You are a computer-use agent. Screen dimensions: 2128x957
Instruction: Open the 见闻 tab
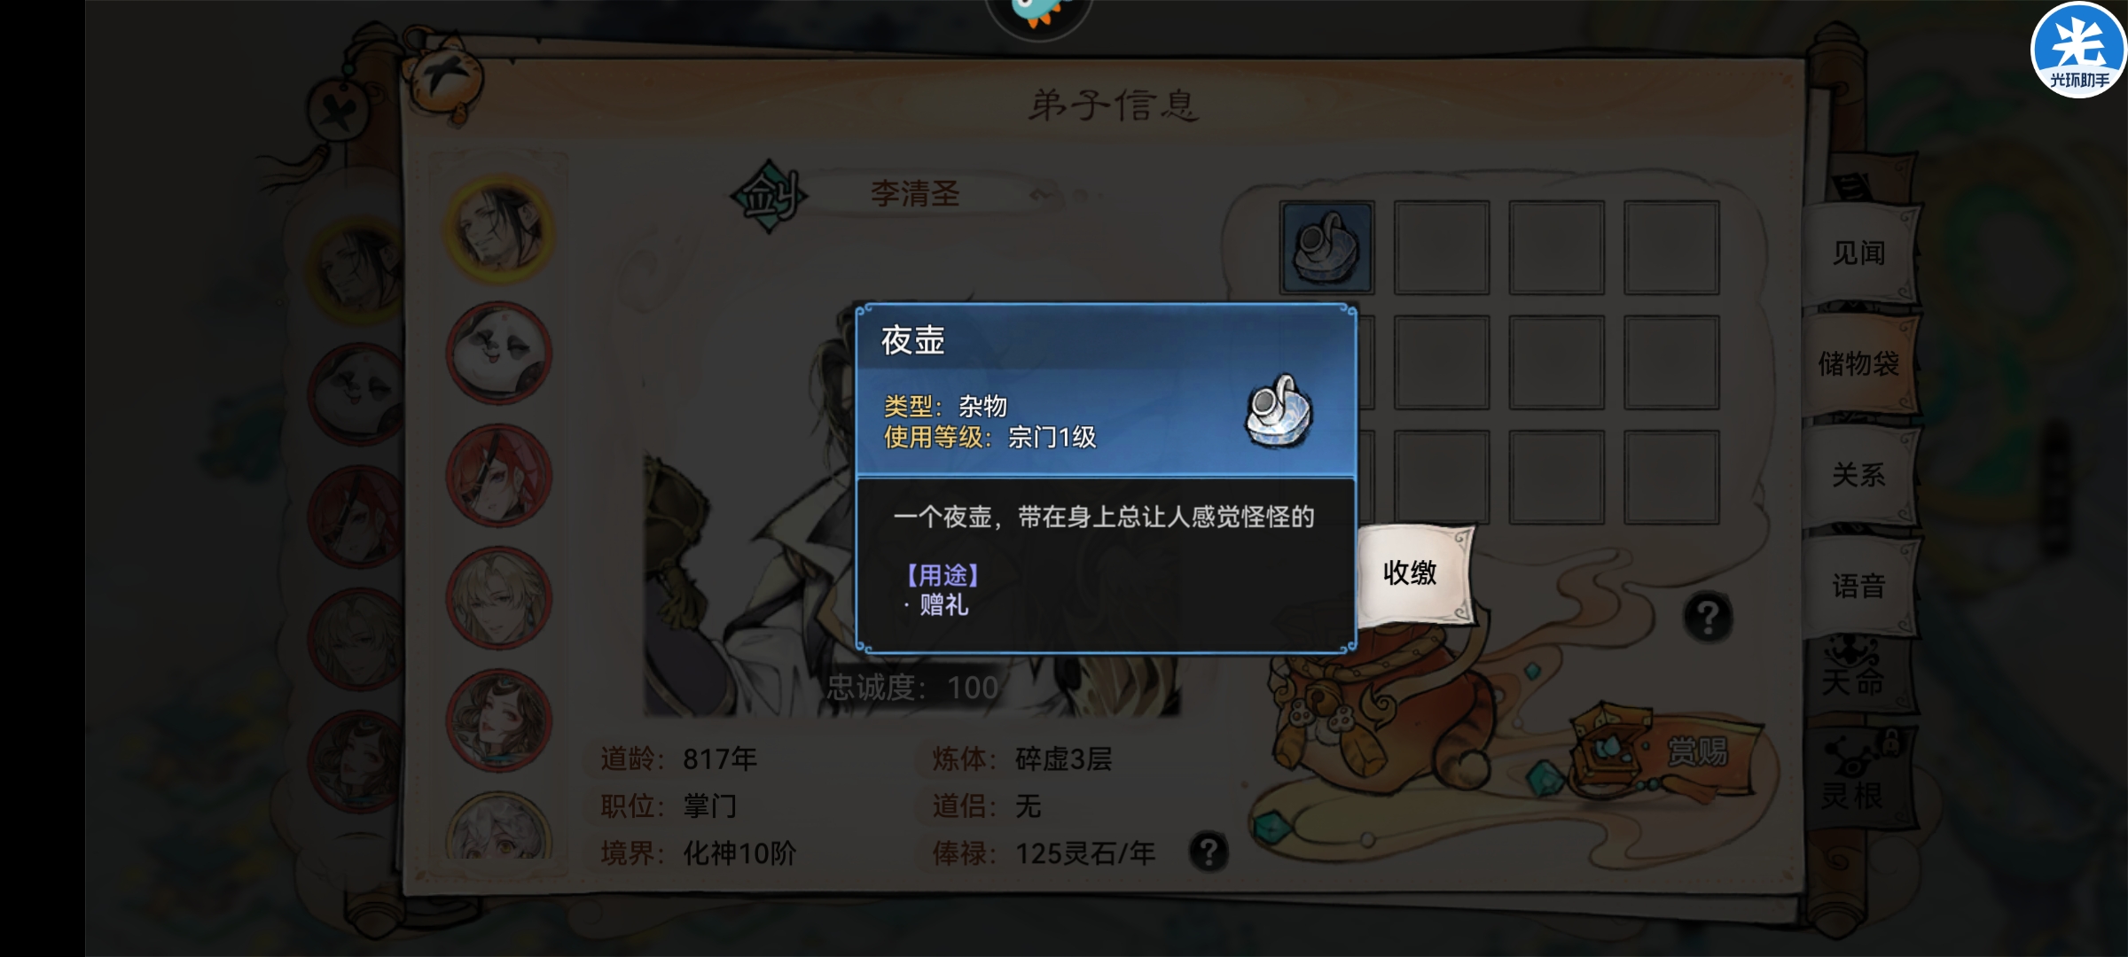[x=1859, y=253]
